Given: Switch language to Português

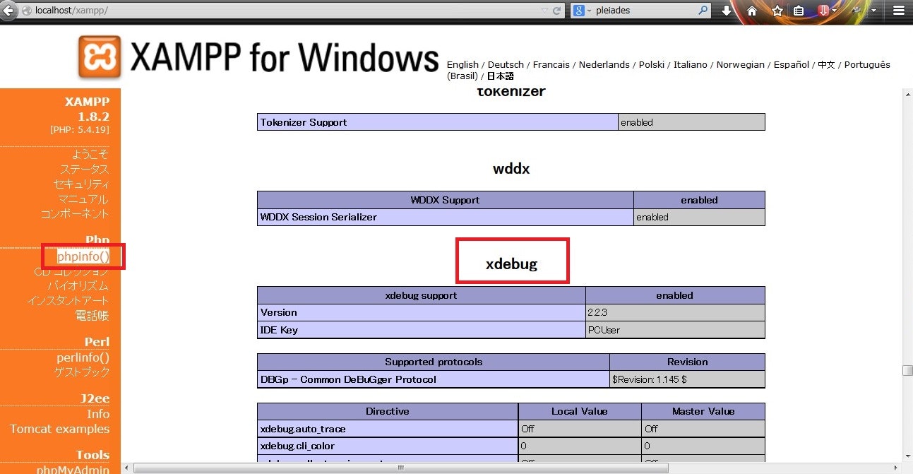Looking at the screenshot, I should click(x=867, y=64).
